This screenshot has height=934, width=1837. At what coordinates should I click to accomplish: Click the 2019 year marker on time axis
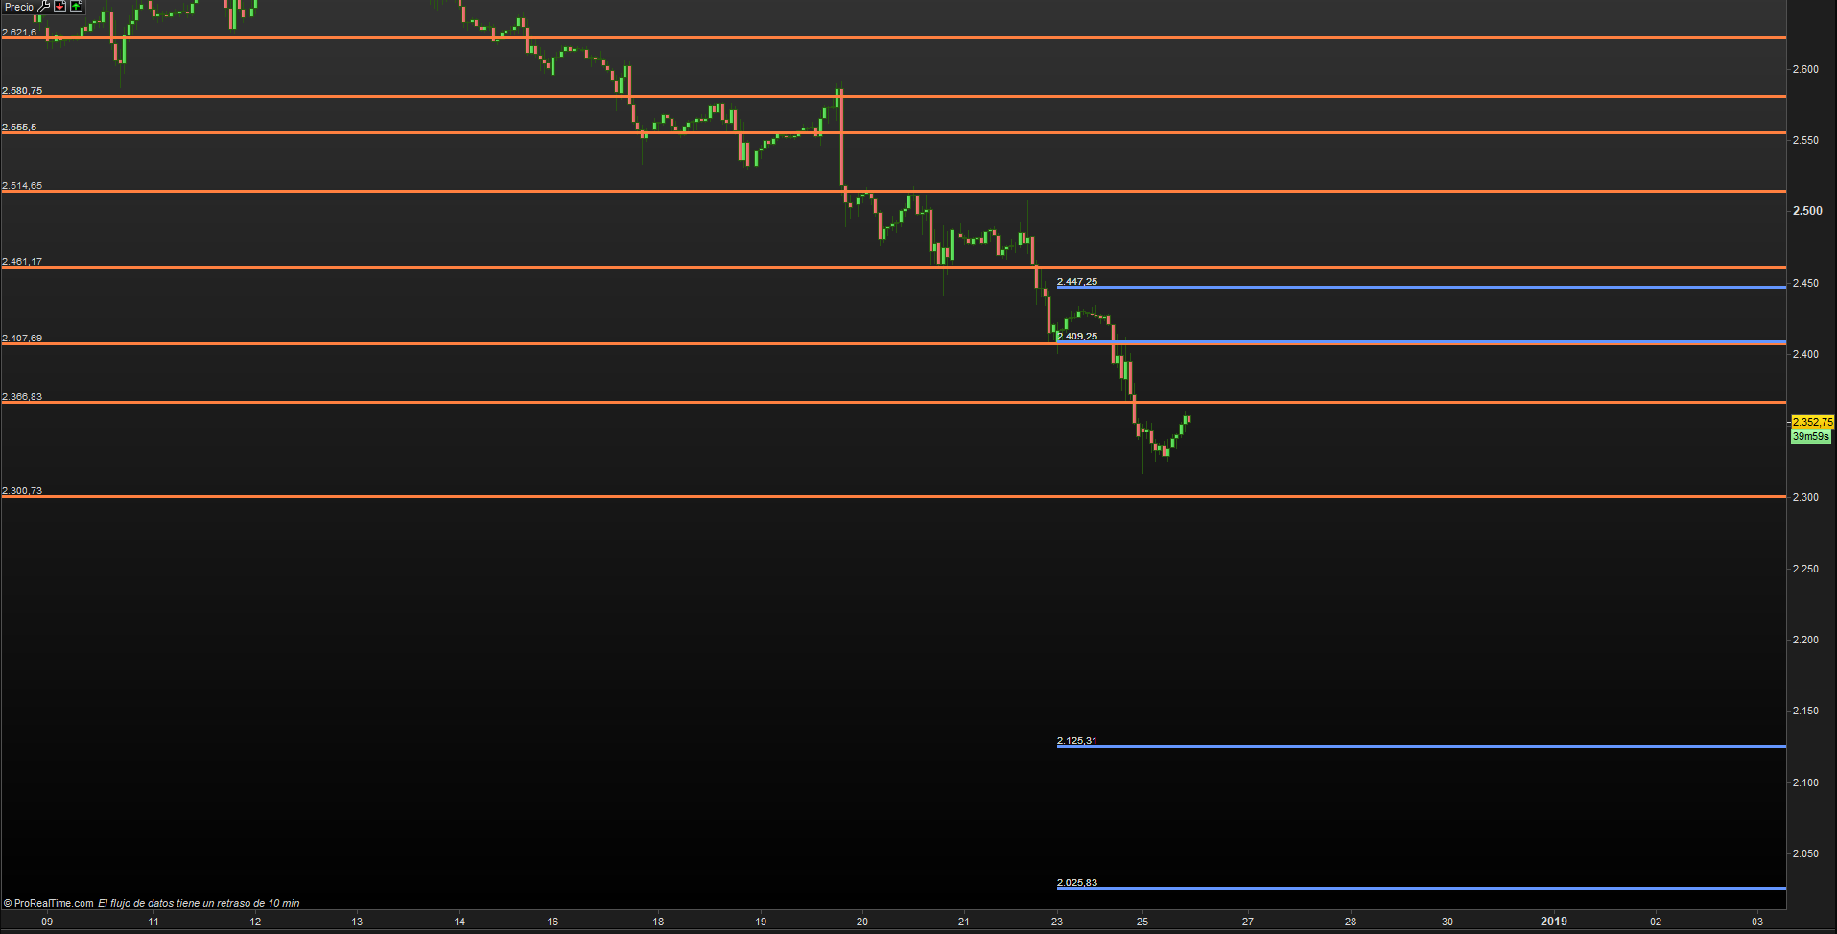[x=1553, y=922]
